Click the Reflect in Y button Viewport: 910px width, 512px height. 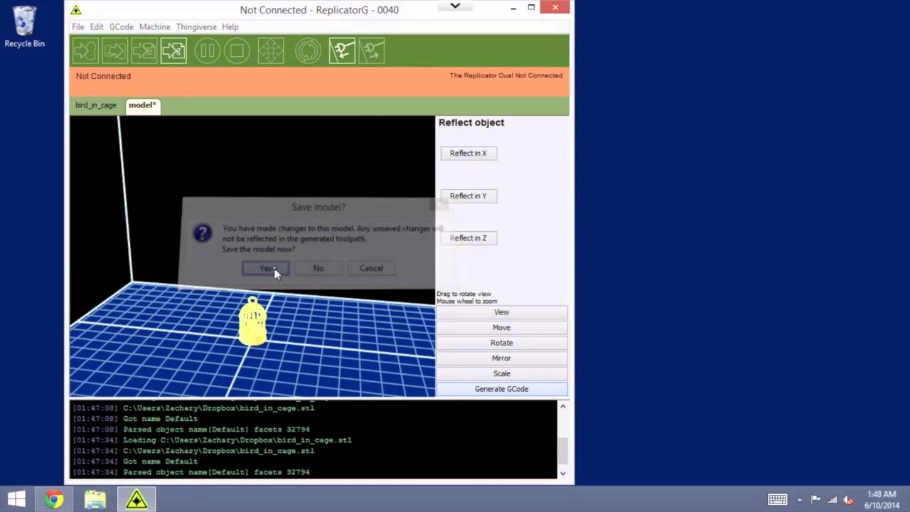469,196
